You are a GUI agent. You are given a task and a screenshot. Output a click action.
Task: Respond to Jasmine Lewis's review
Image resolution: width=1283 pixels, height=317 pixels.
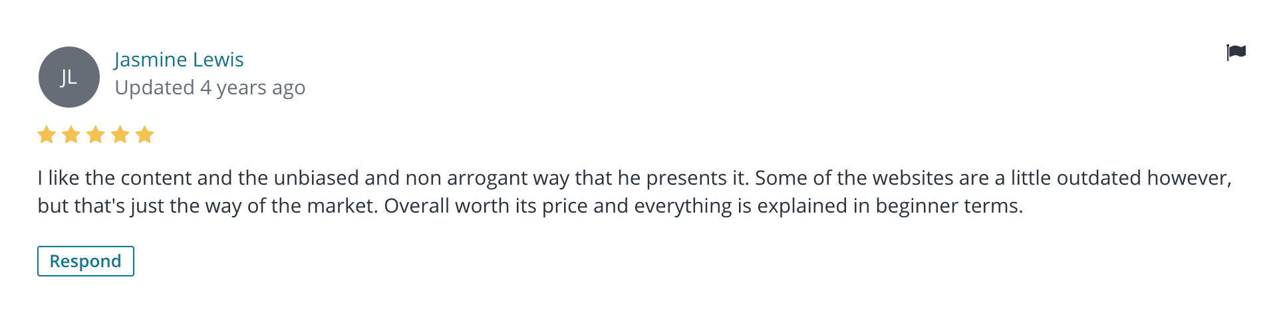(x=86, y=261)
